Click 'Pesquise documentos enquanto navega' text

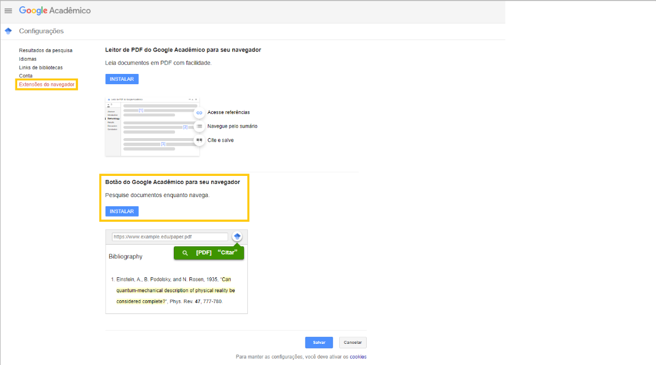(157, 195)
